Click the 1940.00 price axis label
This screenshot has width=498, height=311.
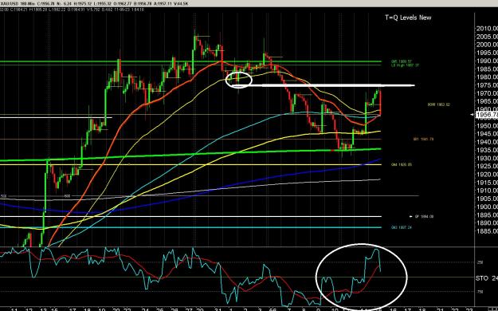[487, 142]
